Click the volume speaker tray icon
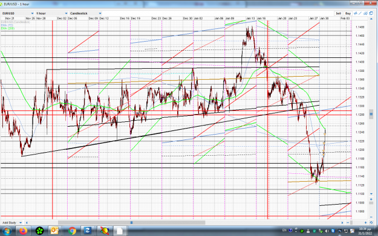The height and width of the screenshot is (236, 378). click(327, 231)
